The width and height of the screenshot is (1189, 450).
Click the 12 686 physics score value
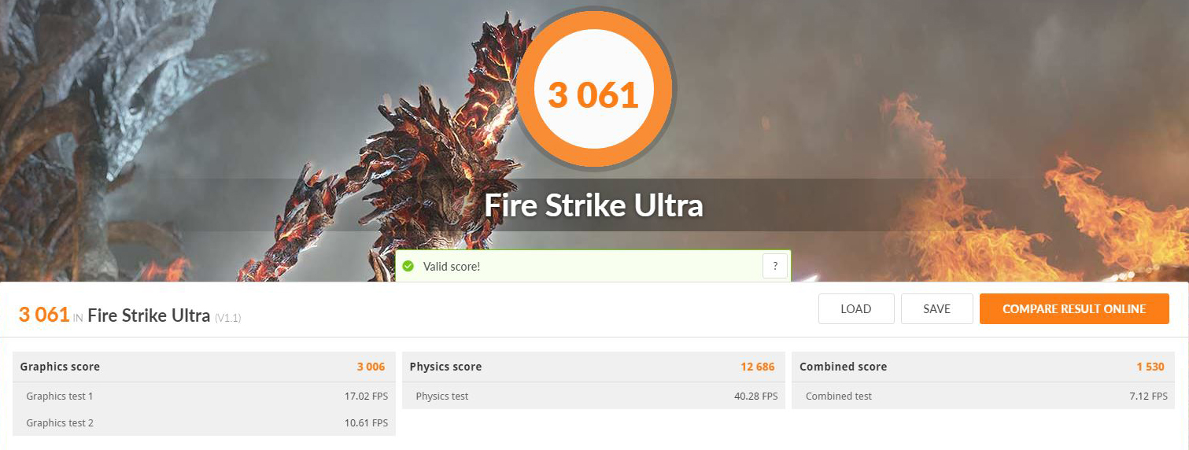click(757, 367)
